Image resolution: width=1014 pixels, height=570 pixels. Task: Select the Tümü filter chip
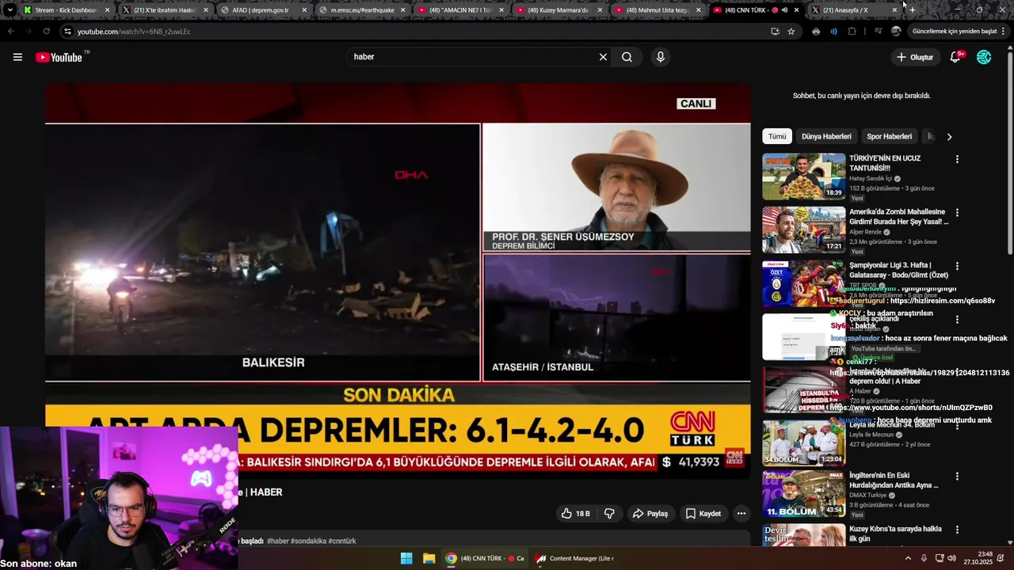(777, 136)
